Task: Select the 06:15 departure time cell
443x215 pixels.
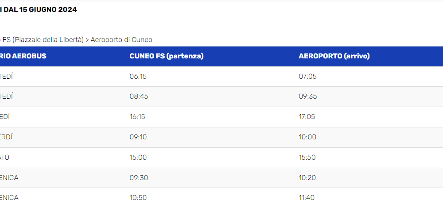Action: (x=138, y=77)
